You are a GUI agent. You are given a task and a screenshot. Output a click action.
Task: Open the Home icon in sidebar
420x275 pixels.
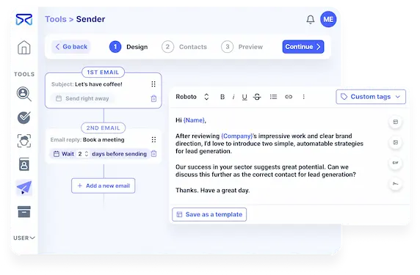23,48
